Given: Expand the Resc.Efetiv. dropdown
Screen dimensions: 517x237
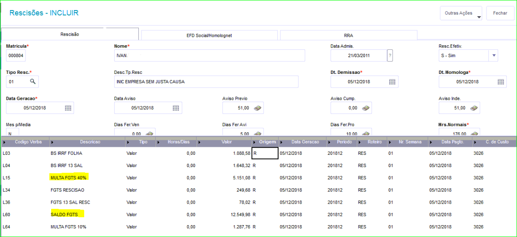Looking at the screenshot, I should click(494, 55).
